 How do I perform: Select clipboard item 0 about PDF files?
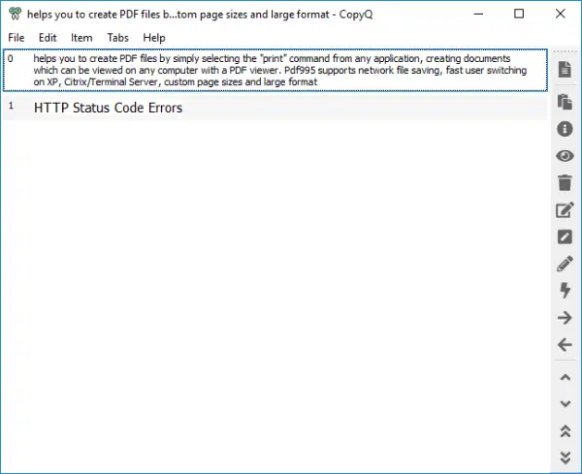275,71
